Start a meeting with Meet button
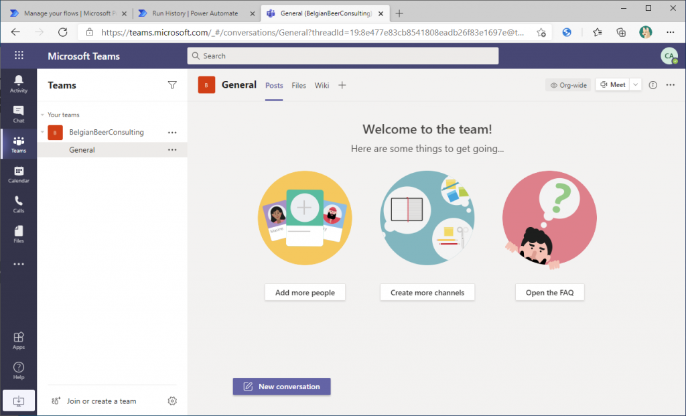 point(612,85)
